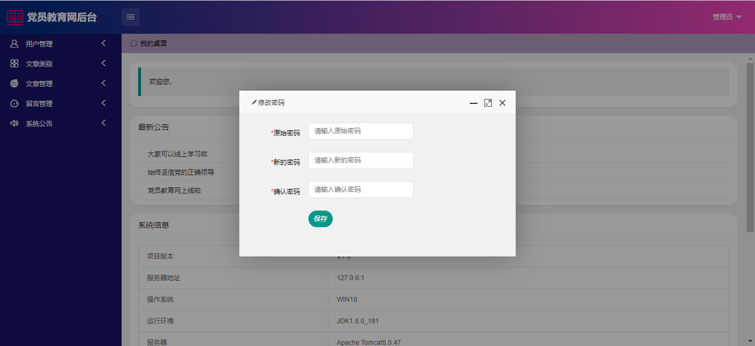
Task: Click the 欢迎您 welcome text
Action: pos(160,82)
